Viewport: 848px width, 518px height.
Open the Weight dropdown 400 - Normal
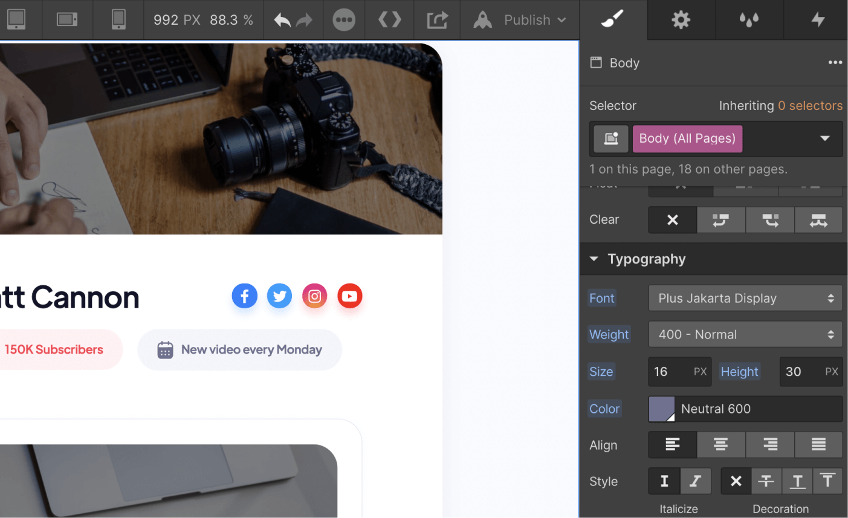point(745,334)
